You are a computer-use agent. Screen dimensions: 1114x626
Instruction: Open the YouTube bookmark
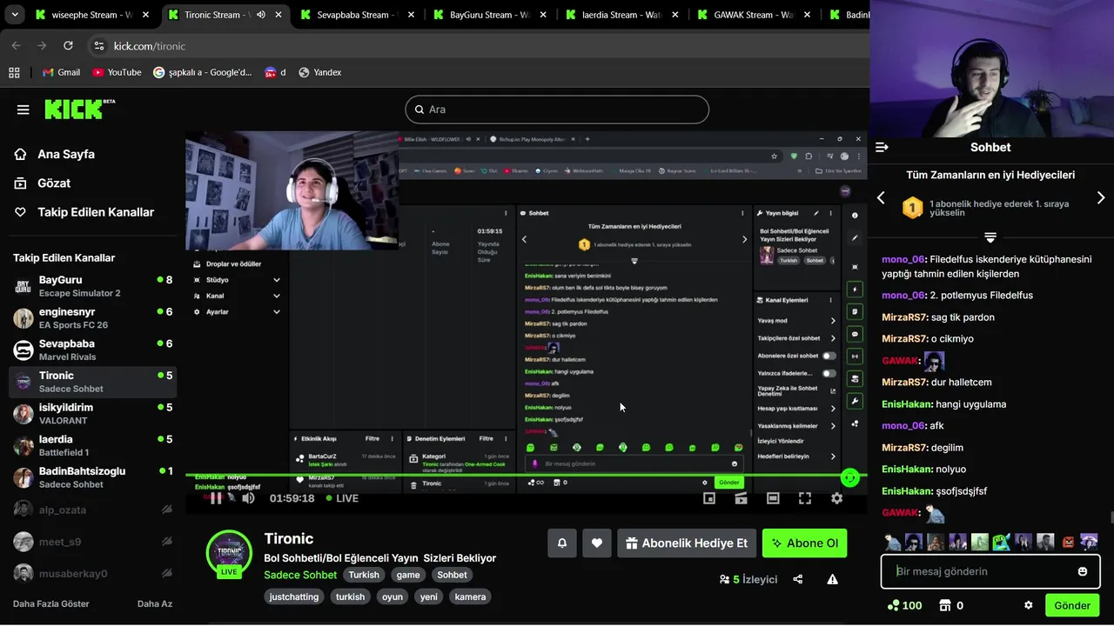point(117,72)
